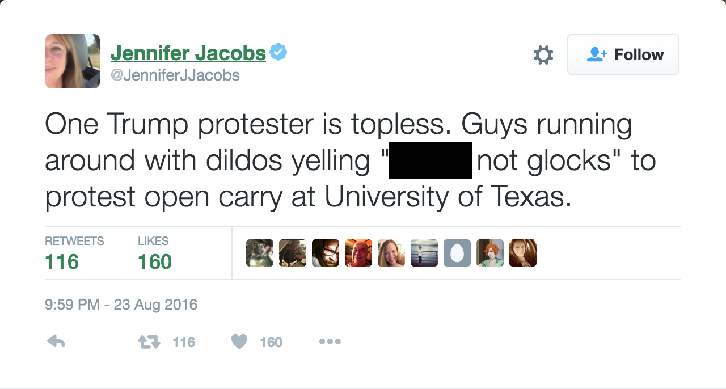Viewport: 726px width, 389px height.
Task: Click the dog avatar among likers
Action: click(x=260, y=253)
